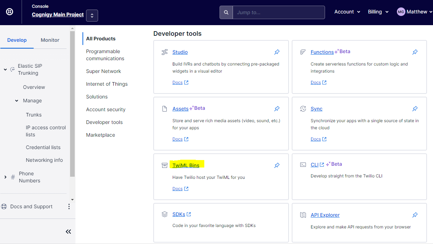Click the Studio widget icon

tap(165, 52)
